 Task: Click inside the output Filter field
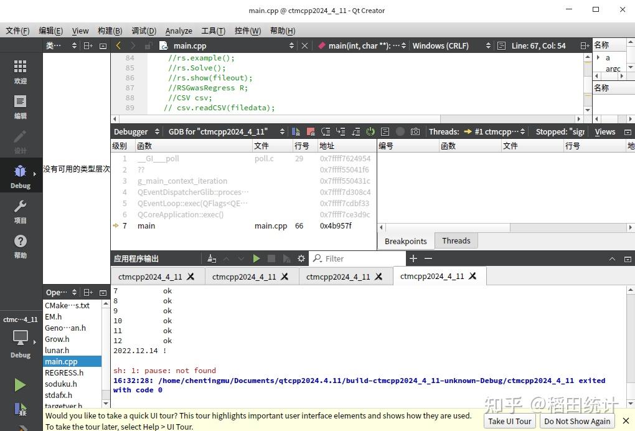(358, 258)
